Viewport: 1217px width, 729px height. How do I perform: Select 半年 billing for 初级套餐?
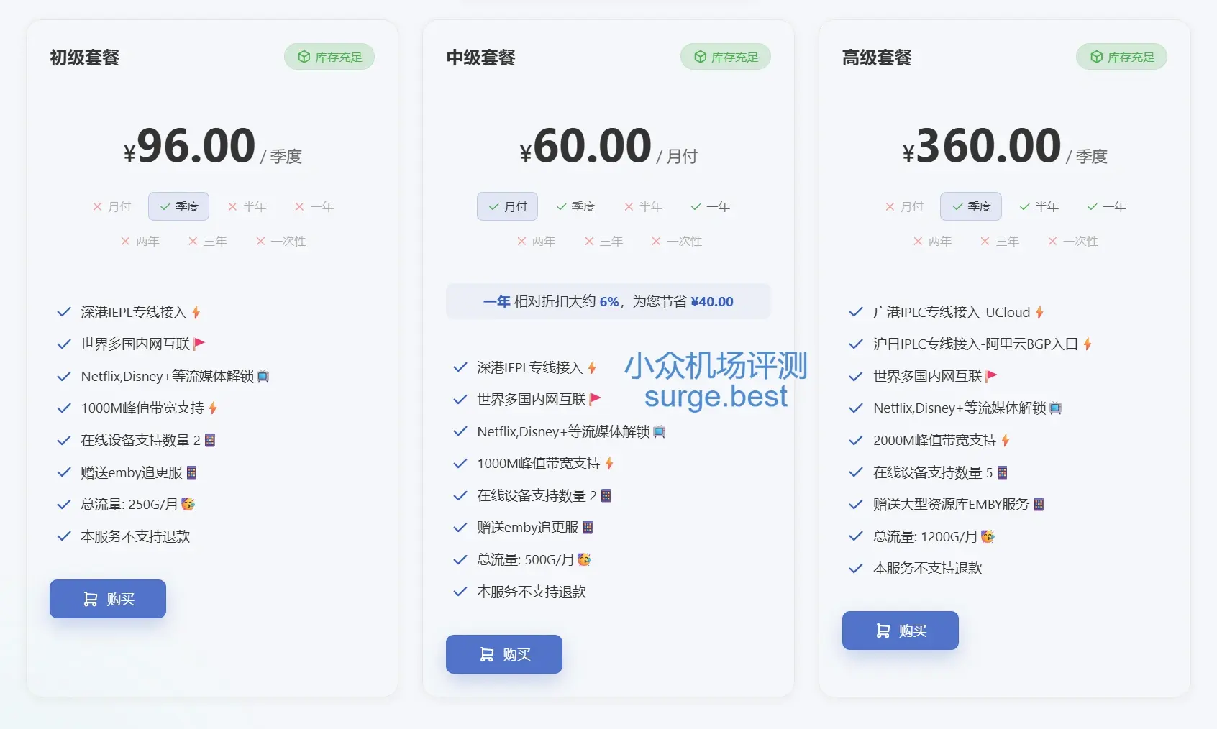pyautogui.click(x=247, y=206)
